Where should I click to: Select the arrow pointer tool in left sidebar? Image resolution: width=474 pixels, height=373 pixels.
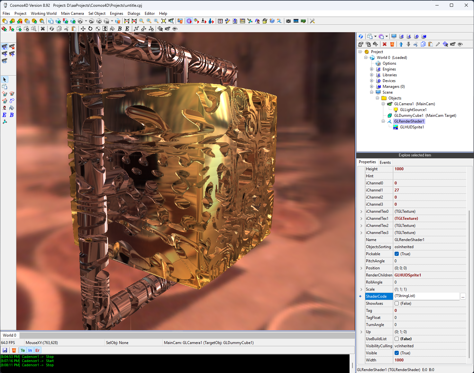click(5, 79)
